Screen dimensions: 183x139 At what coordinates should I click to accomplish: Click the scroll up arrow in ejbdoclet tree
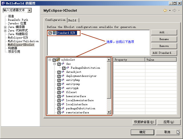pyautogui.click(x=109, y=60)
